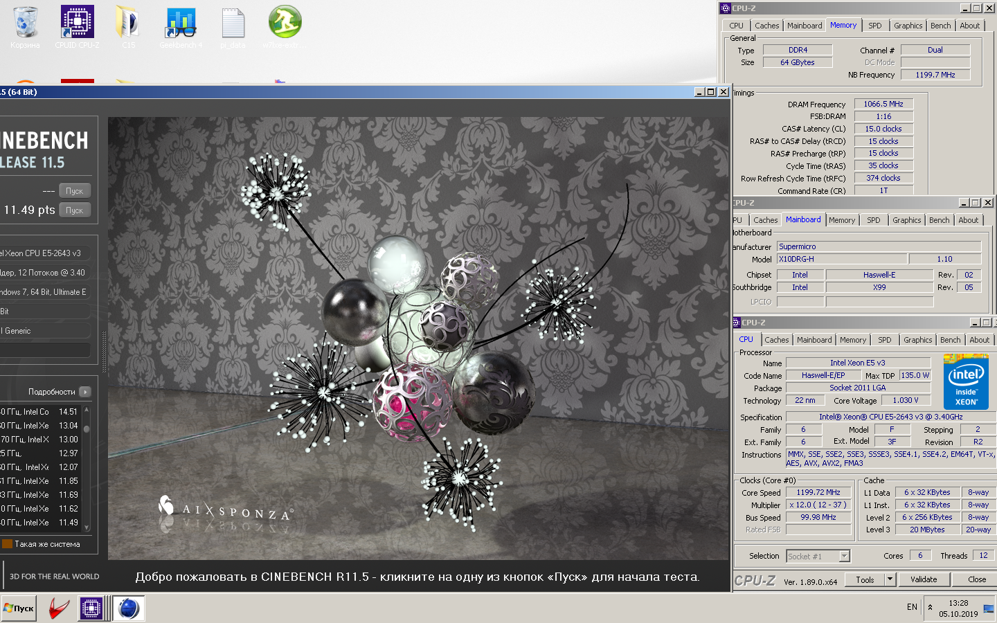Image resolution: width=997 pixels, height=623 pixels.
Task: Activate the Cinebench sphere icon in taskbar
Action: pyautogui.click(x=128, y=608)
